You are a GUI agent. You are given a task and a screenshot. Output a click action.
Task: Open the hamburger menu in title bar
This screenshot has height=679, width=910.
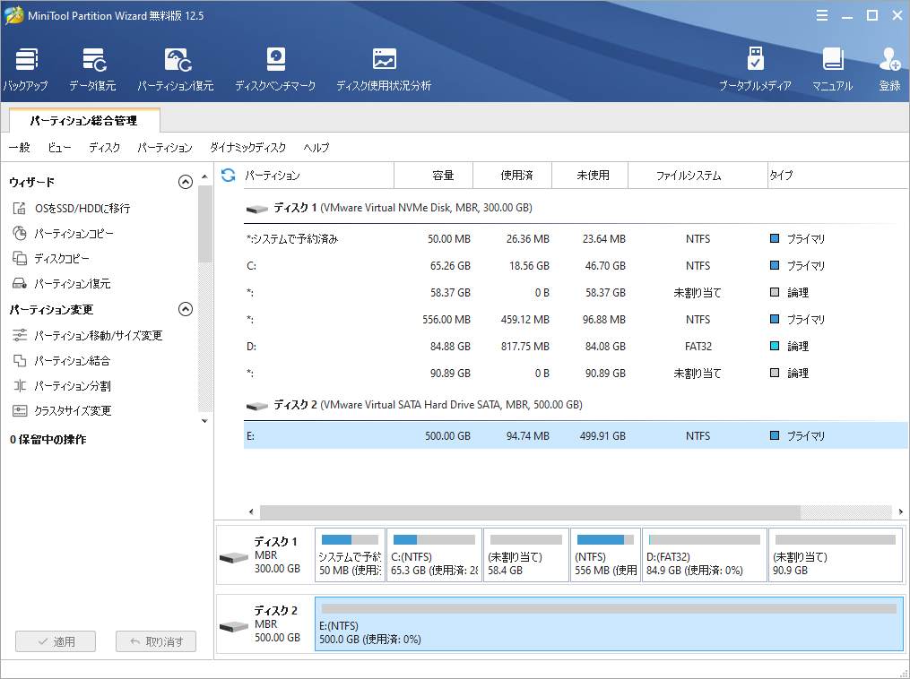point(822,15)
